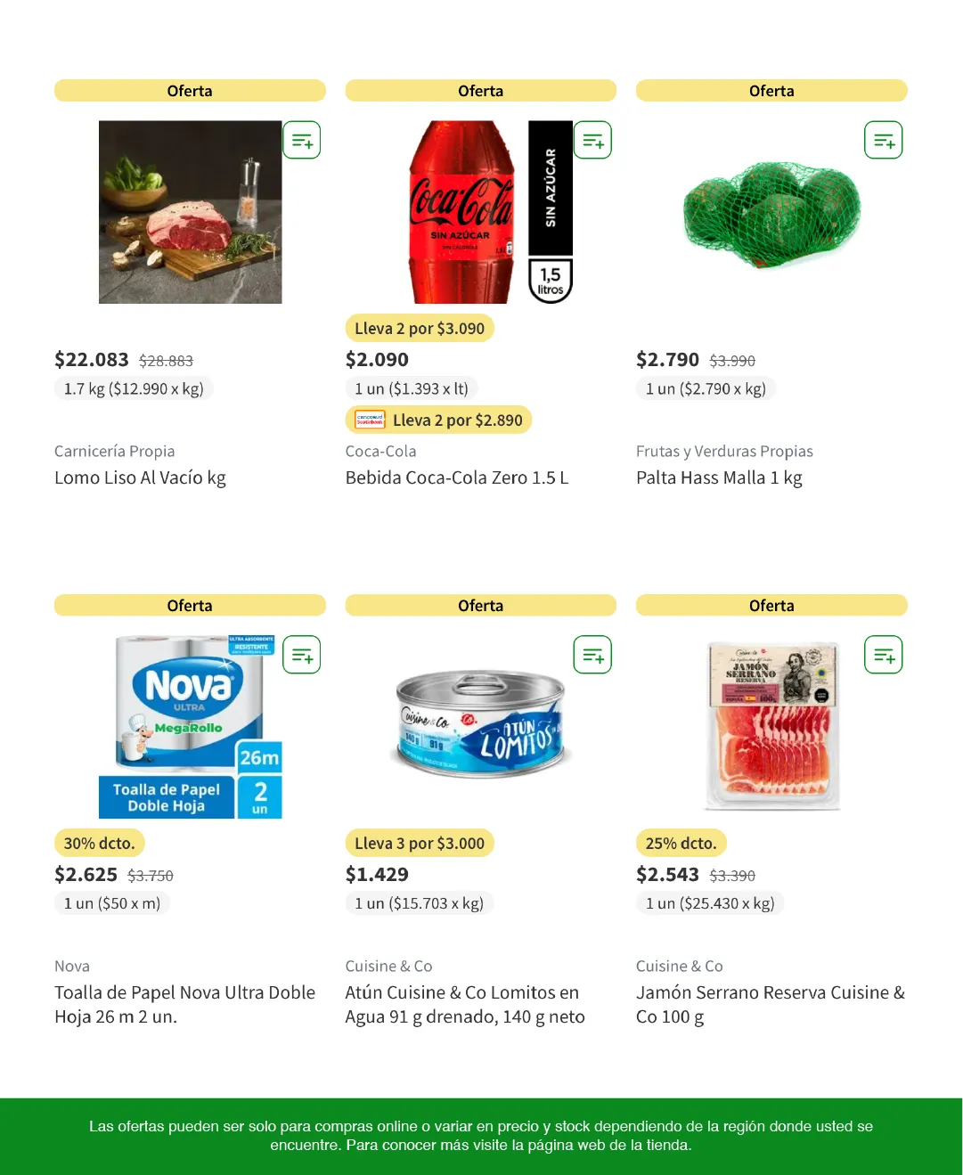
Task: Open the Palta Hass avocado image
Action: click(771, 214)
